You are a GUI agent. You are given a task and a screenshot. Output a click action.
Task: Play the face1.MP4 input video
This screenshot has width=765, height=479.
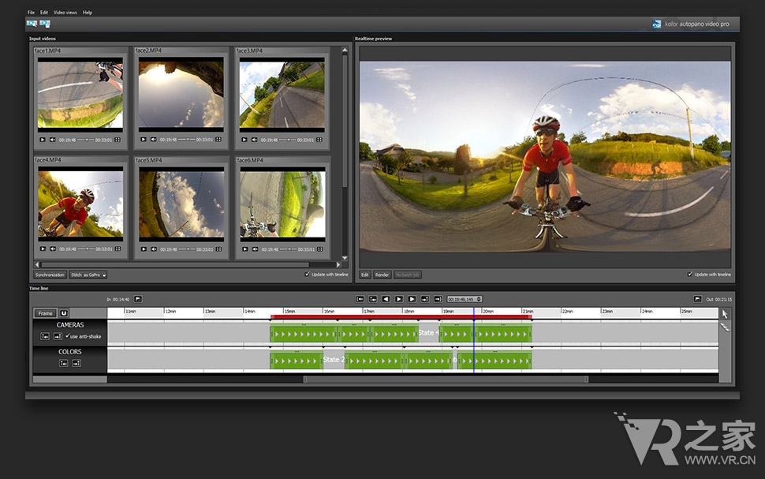(43, 140)
